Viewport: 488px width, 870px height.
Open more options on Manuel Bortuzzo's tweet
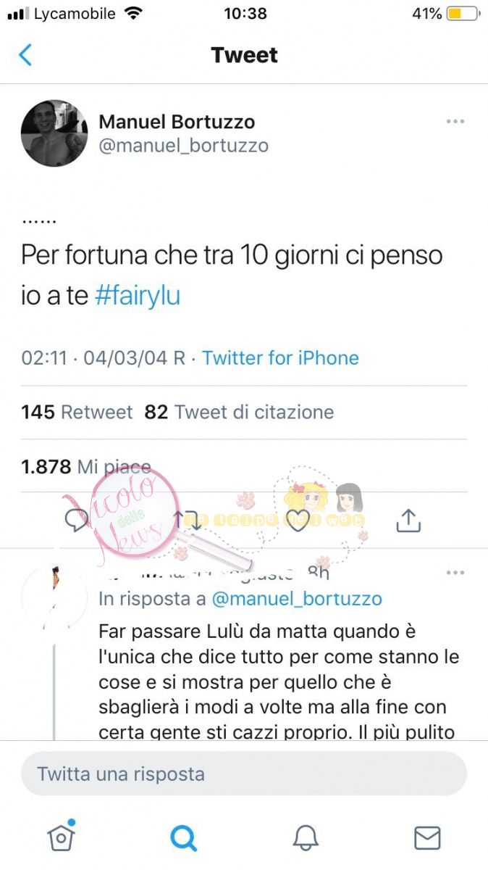(x=455, y=121)
